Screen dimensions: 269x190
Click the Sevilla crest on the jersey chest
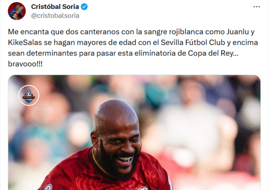(142, 188)
